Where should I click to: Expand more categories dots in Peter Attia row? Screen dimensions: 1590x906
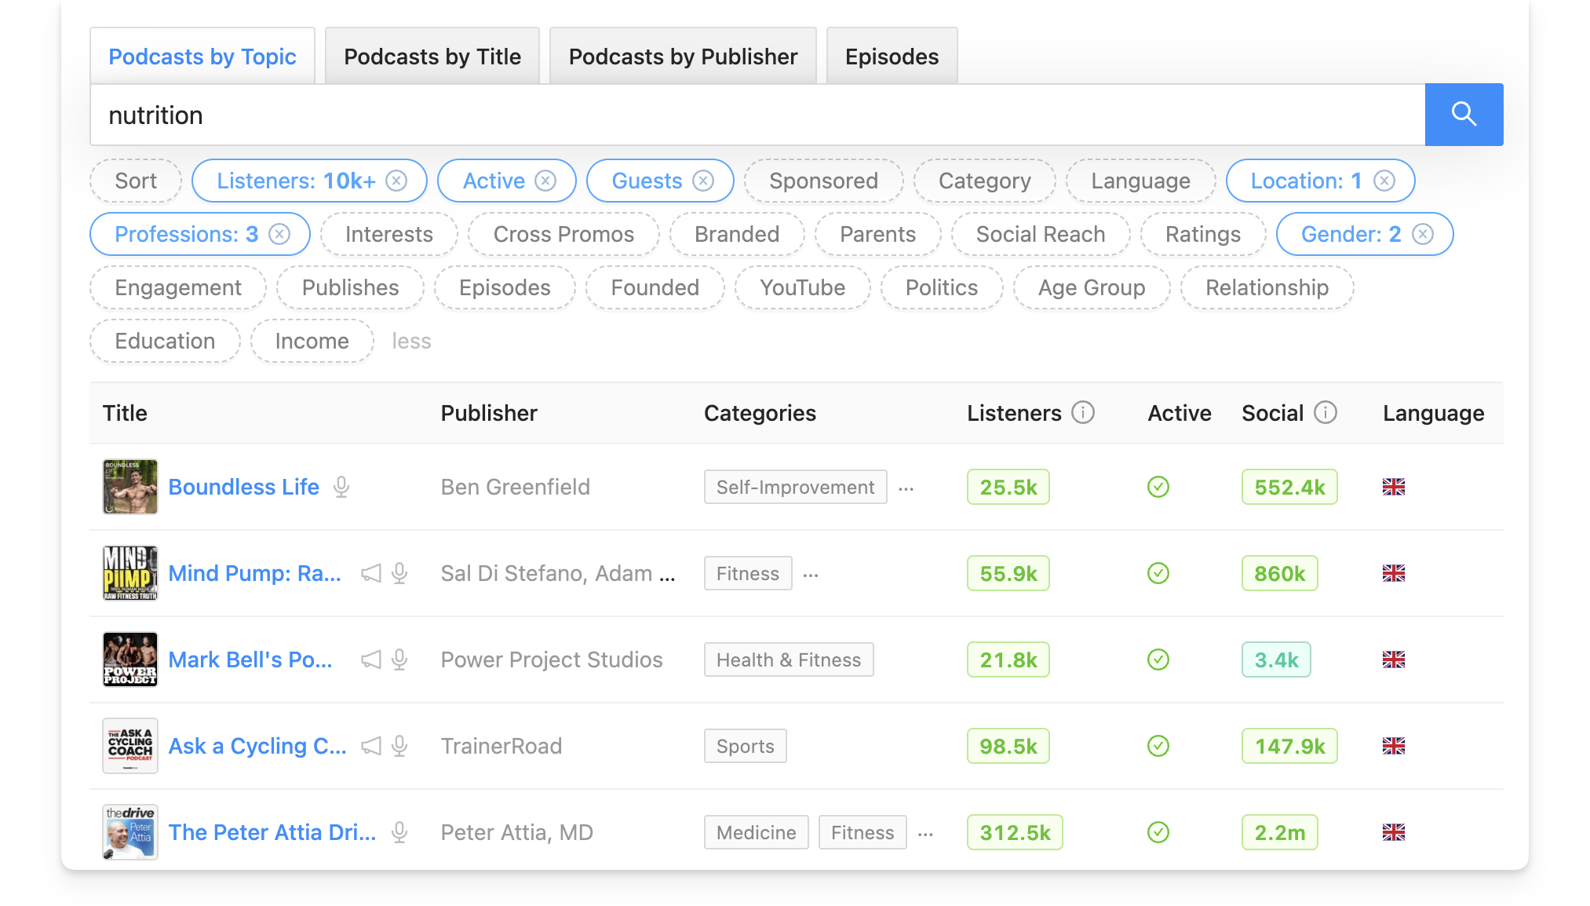(x=926, y=834)
